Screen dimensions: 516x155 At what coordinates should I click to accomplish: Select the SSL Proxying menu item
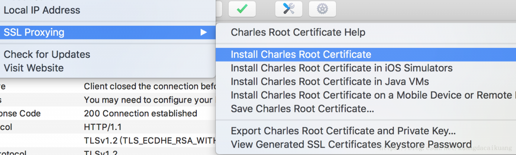(108, 32)
